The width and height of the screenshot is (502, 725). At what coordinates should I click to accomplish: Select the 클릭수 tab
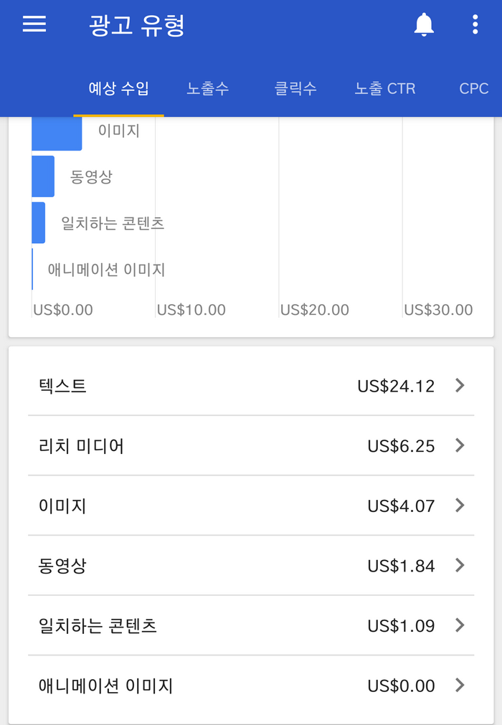coord(295,88)
